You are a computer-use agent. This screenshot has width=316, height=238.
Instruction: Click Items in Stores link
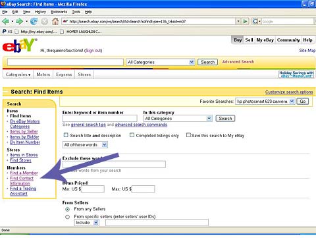(x=24, y=155)
